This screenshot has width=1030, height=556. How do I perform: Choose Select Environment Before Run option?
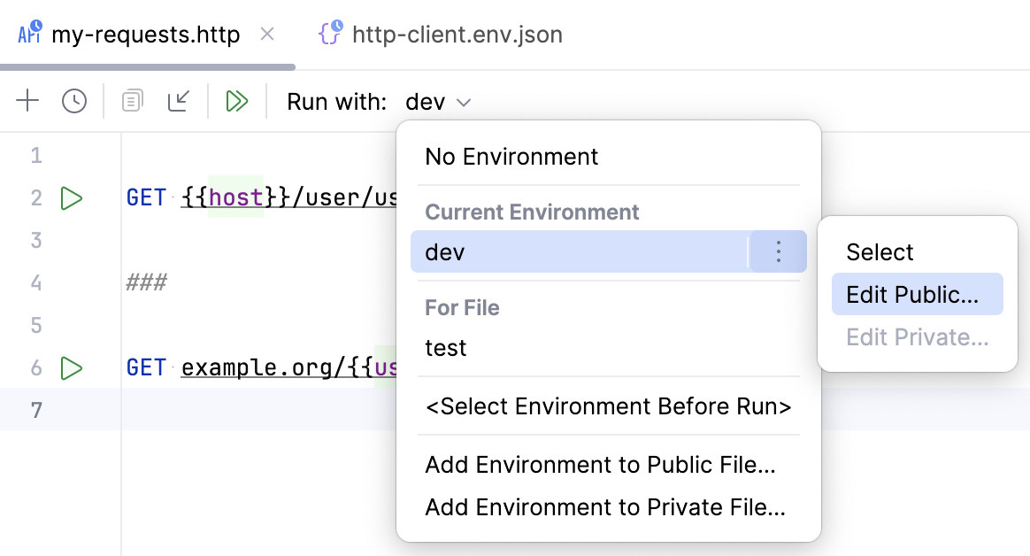click(x=608, y=406)
